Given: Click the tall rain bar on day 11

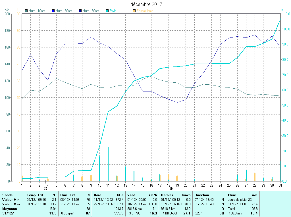Looking at the screenshot, I should pos(108,164).
